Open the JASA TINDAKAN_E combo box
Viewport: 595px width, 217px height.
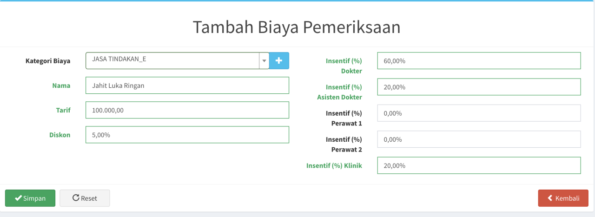pos(178,60)
